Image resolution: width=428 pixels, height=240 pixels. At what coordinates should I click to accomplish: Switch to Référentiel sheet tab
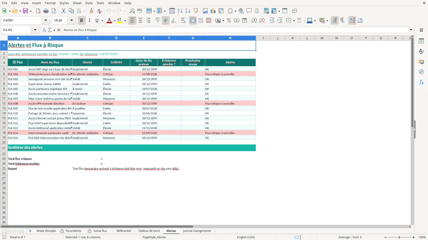pyautogui.click(x=124, y=231)
